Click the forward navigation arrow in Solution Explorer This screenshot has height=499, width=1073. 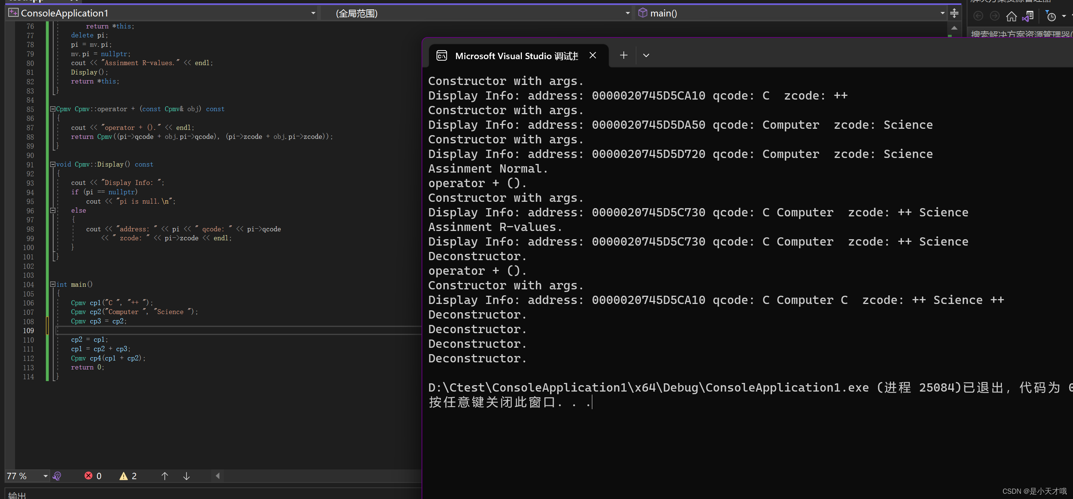(995, 16)
